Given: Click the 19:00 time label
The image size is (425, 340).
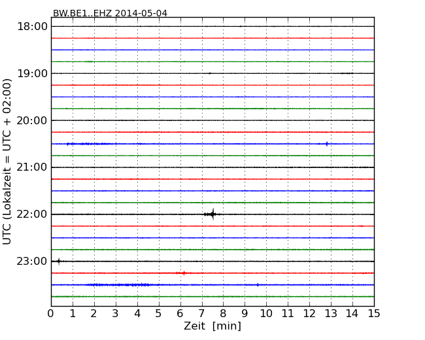Looking at the screenshot, I should click(x=32, y=73).
